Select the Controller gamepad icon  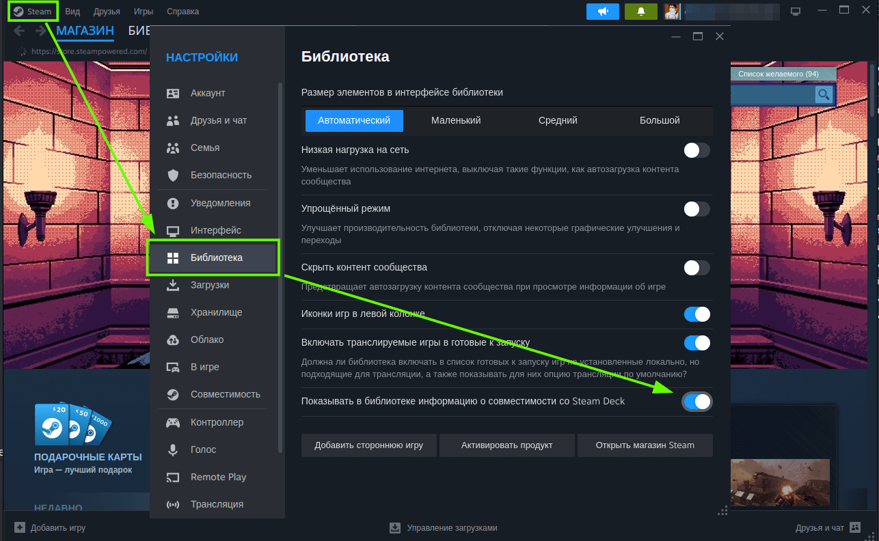[173, 422]
